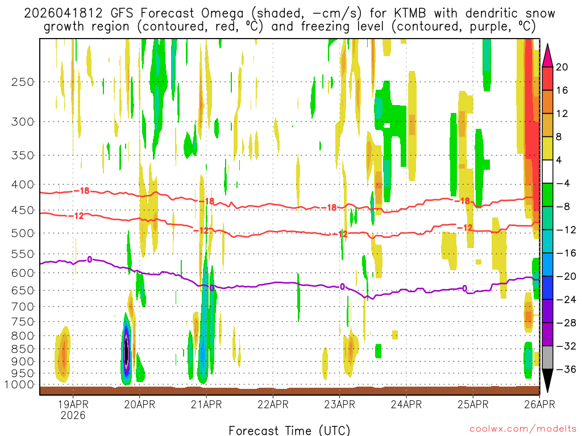The height and width of the screenshot is (436, 582).
Task: Pick the gray -32 to -36 colorbar segment
Action: pos(547,358)
